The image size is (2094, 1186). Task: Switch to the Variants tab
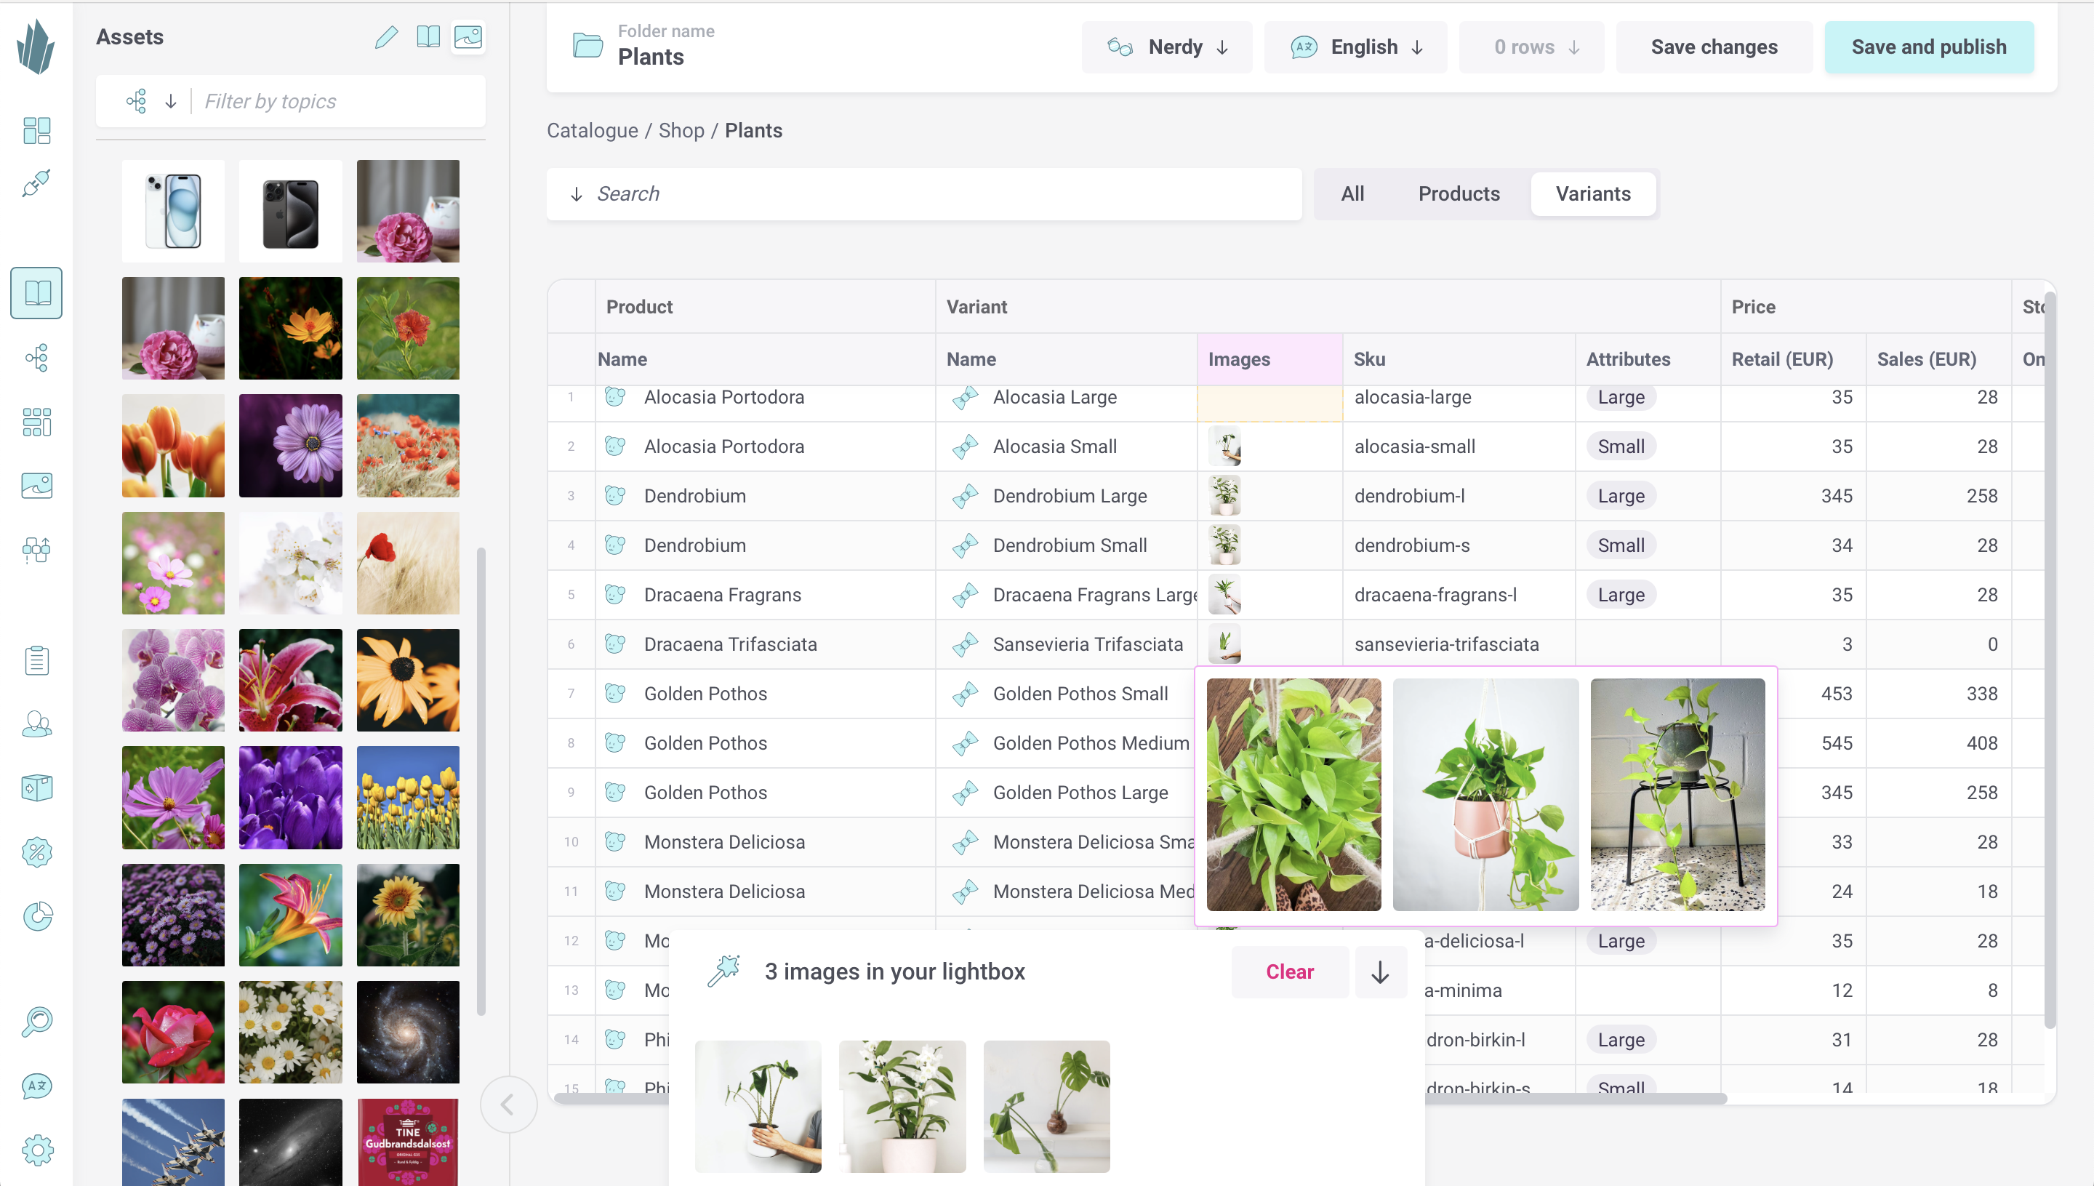coord(1594,193)
